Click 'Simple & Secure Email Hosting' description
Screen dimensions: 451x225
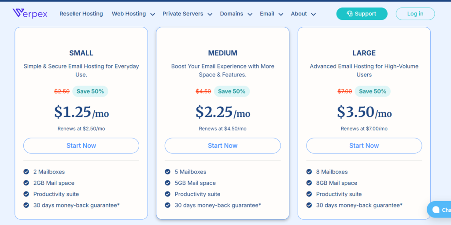(81, 70)
